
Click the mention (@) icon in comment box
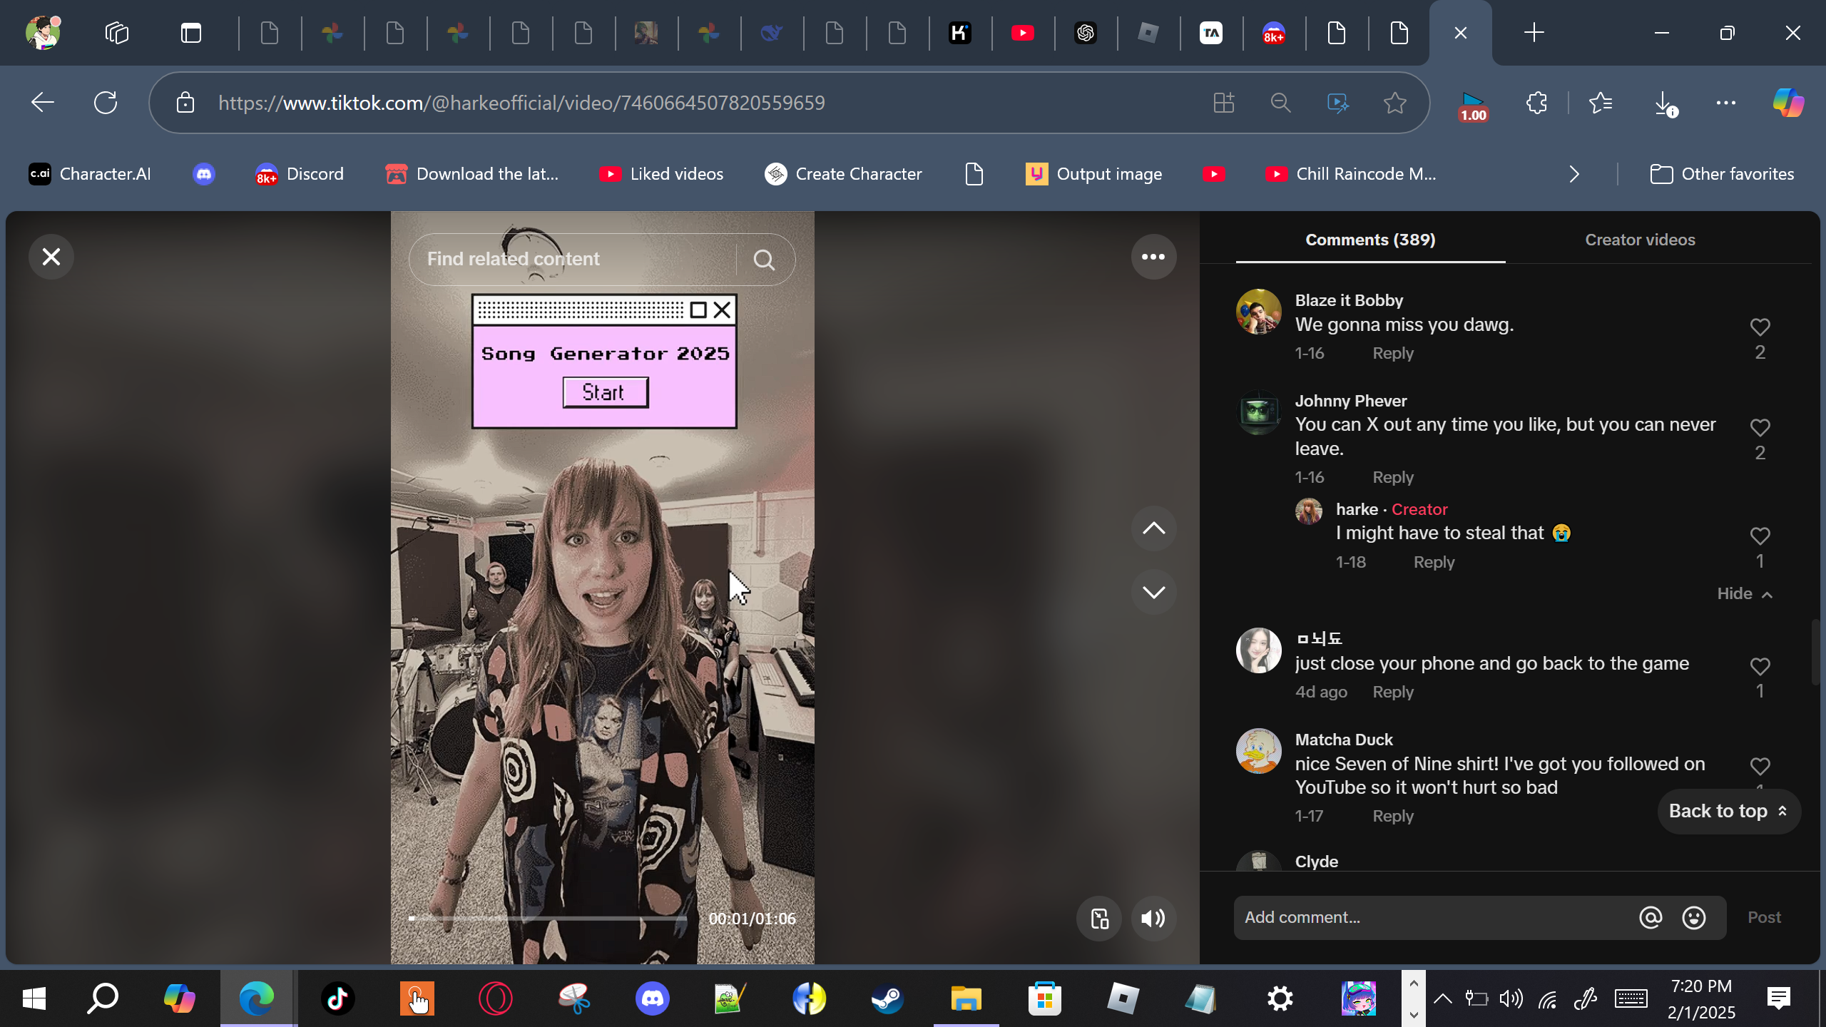click(x=1650, y=918)
